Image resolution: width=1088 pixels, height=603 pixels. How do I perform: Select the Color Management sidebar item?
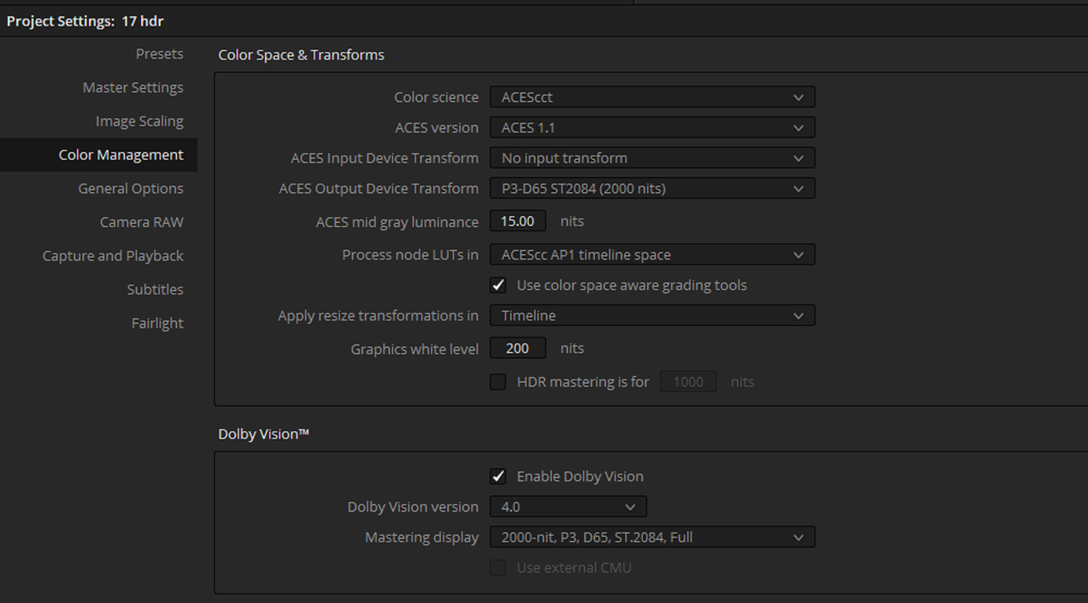pos(99,155)
